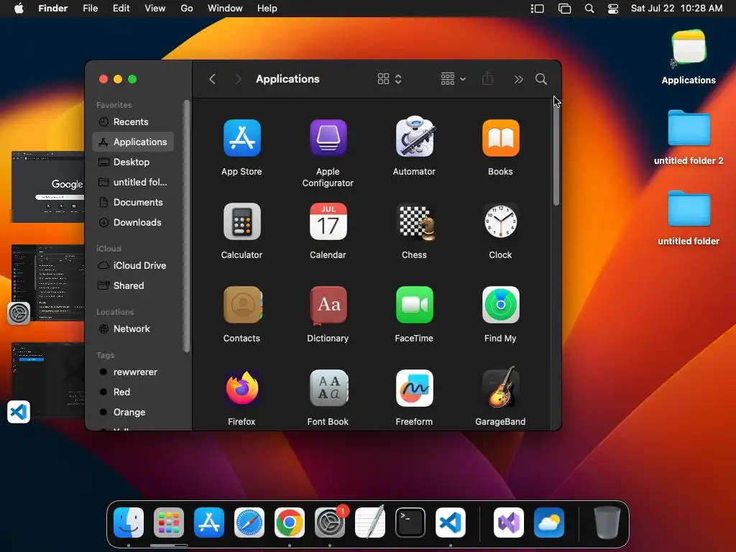Select the Chess app icon
736x552 pixels.
(x=415, y=221)
